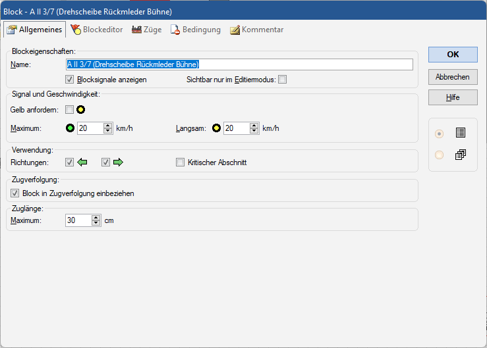Click into the block Name text field
Viewport: 487px width, 348px height.
(239, 64)
